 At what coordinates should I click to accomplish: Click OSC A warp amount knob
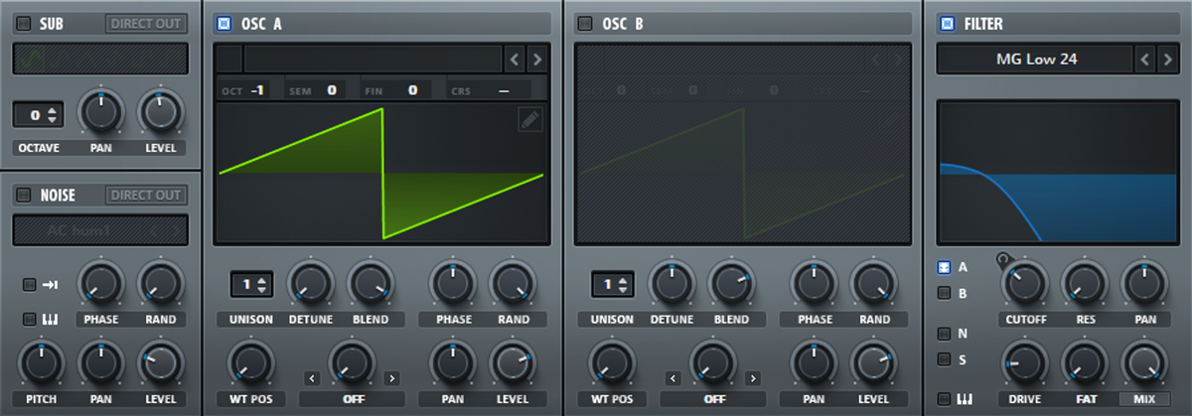tap(352, 362)
